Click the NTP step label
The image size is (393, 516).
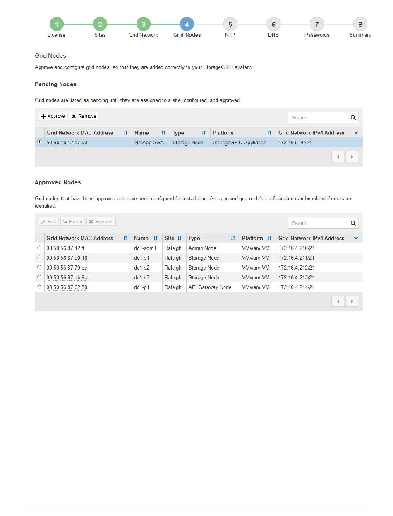point(230,35)
